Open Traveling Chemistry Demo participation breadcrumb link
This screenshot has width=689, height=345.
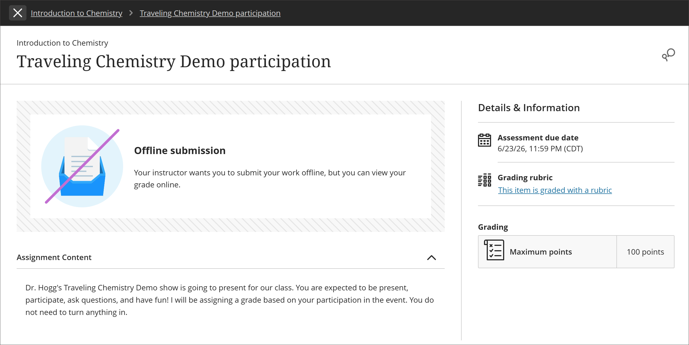pyautogui.click(x=210, y=13)
